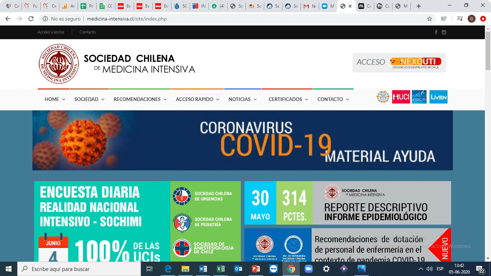
Task: Open the orange brain-shaped partner logo
Action: pos(383,97)
